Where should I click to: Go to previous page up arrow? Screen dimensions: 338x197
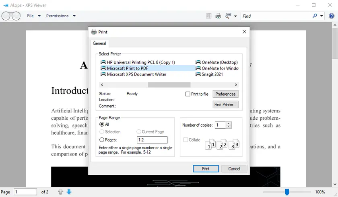[x=60, y=192]
